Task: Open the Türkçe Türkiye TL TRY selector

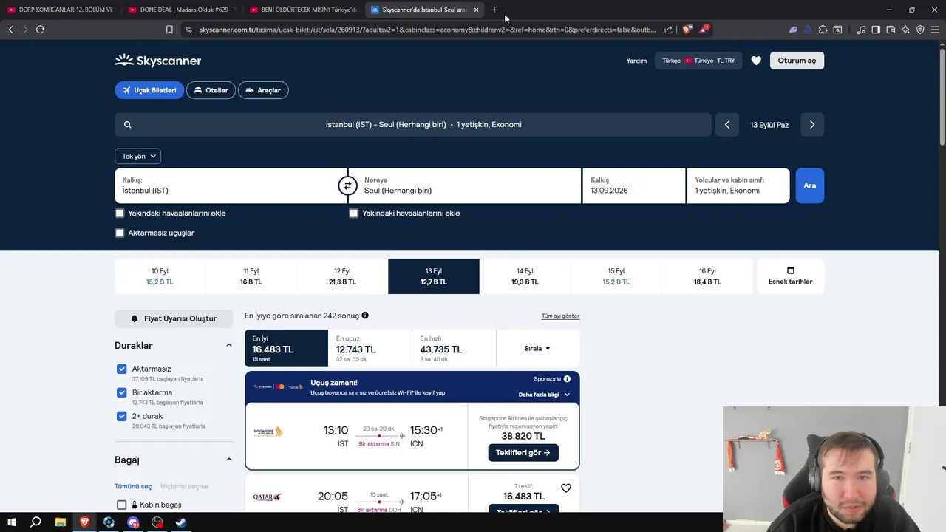Action: pyautogui.click(x=698, y=61)
